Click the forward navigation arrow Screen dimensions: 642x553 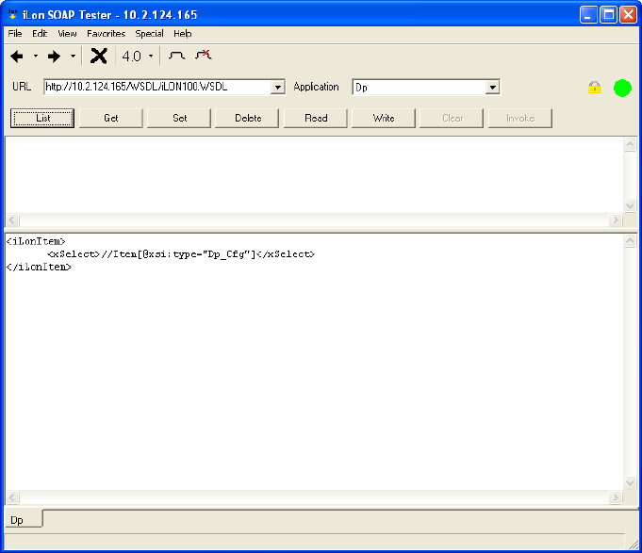[54, 56]
